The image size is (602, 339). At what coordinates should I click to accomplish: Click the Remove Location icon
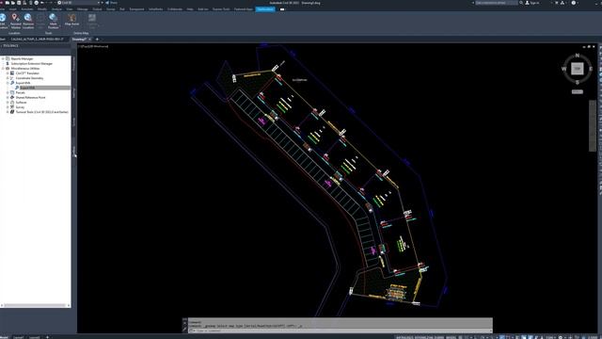tap(27, 21)
